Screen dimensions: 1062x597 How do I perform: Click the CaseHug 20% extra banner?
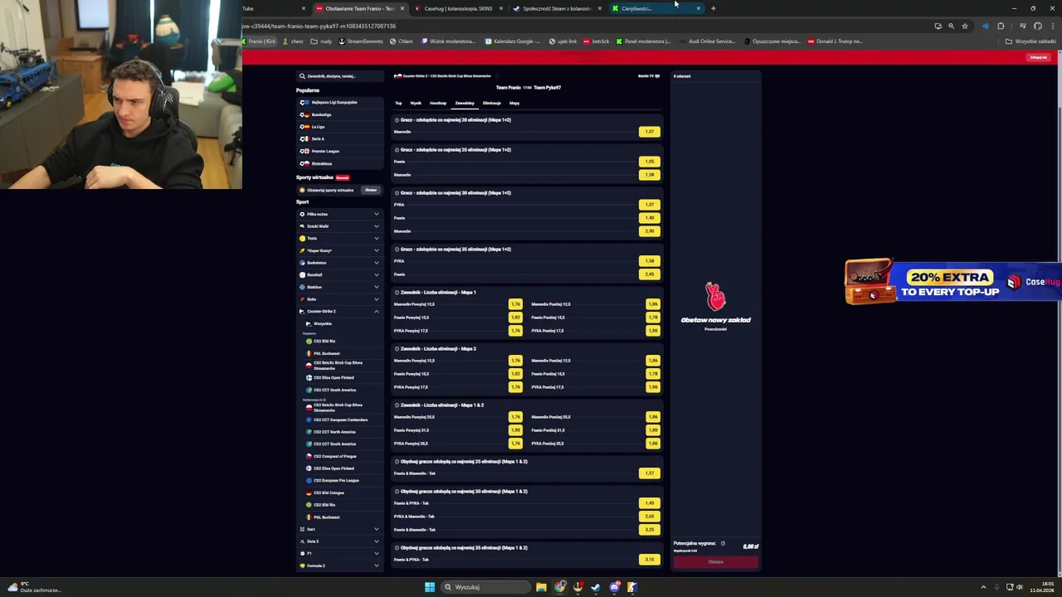[x=952, y=282]
